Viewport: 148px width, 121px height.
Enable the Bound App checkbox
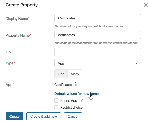pyautogui.click(x=56, y=100)
